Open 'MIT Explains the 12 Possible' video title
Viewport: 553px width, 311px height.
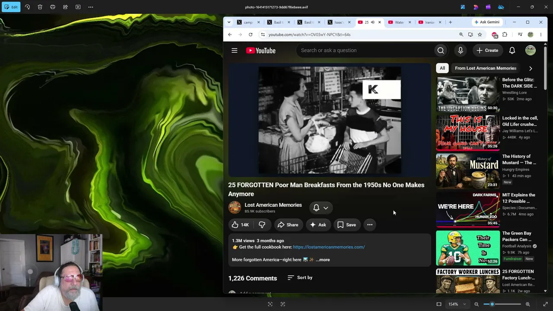[519, 198]
